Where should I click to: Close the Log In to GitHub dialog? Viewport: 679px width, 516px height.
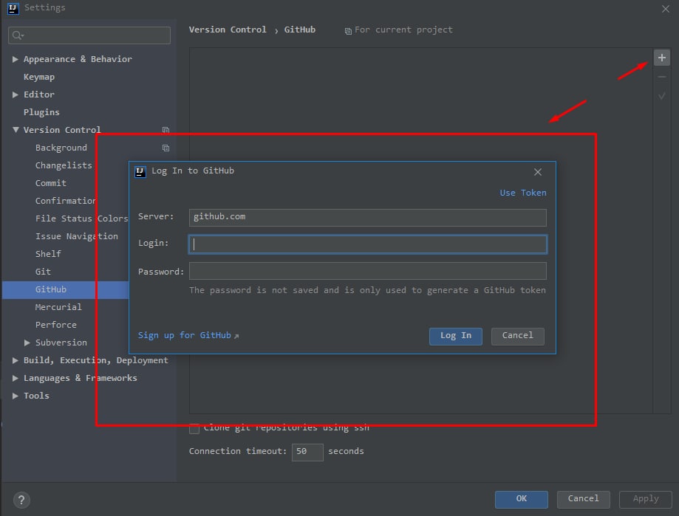(x=537, y=172)
